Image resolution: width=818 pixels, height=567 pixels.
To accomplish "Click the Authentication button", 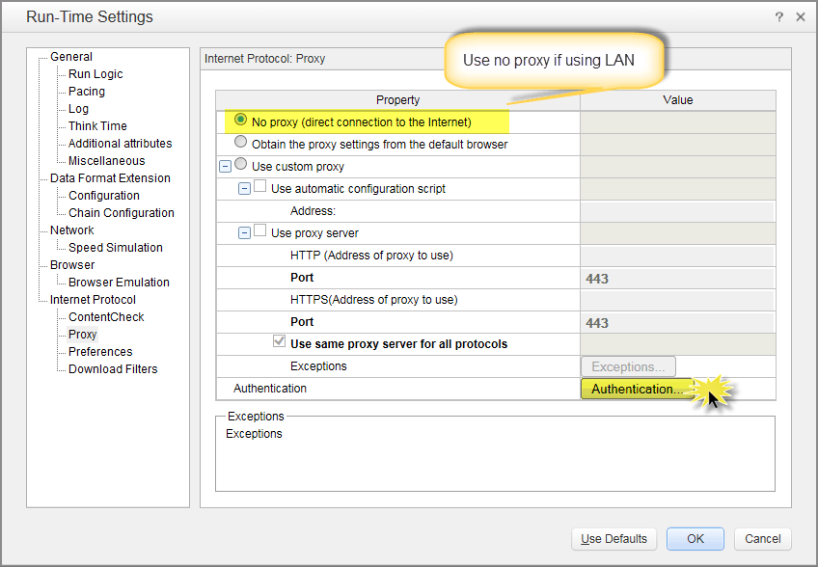I will (x=635, y=389).
